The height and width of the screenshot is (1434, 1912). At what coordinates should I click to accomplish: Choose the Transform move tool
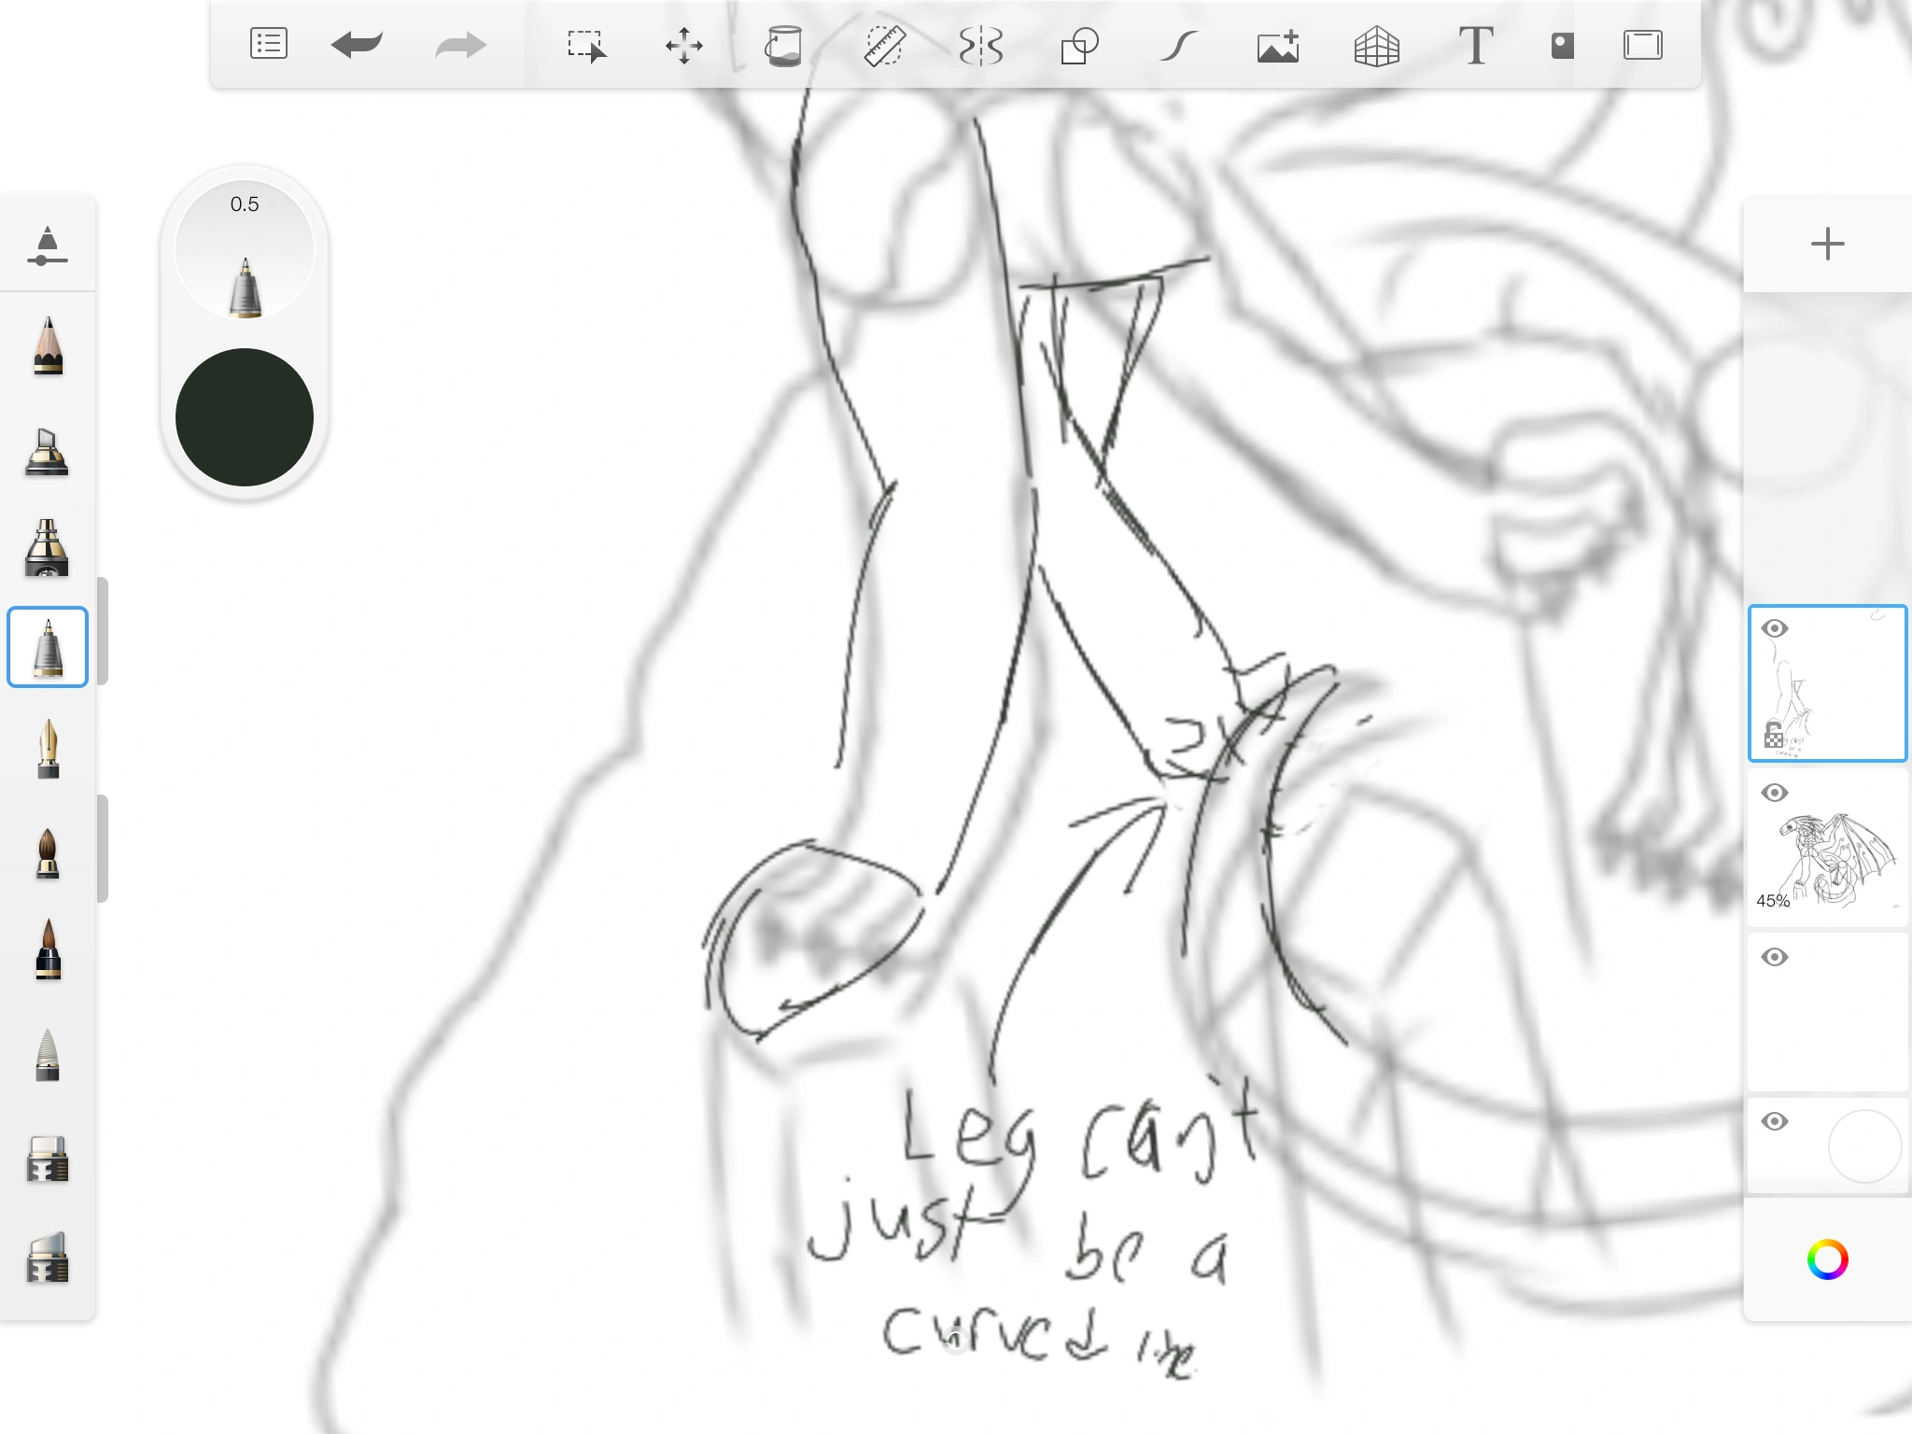pos(683,45)
